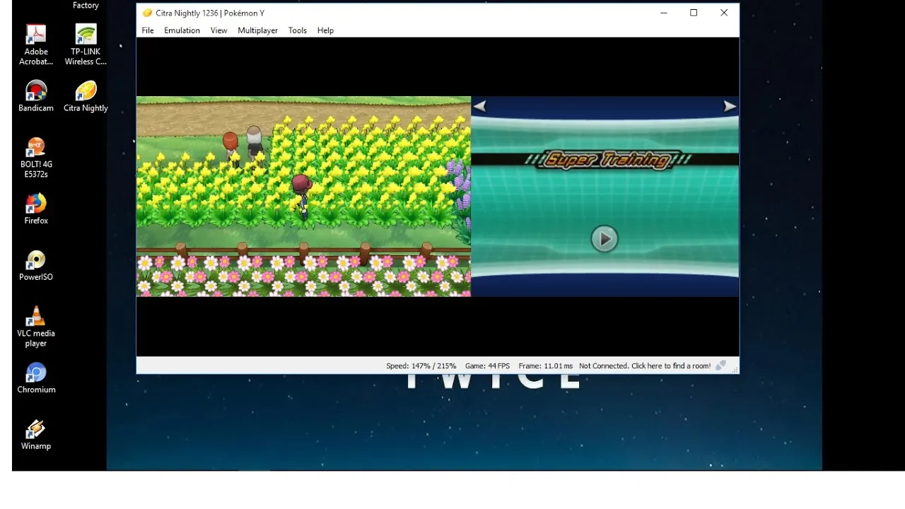Screen dimensions: 905x509
Task: Select the Bandicam desktop icon
Action: [36, 96]
